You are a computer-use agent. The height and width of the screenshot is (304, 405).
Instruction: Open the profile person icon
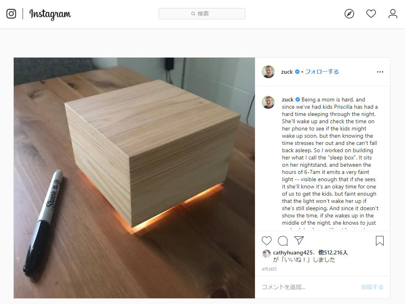392,14
